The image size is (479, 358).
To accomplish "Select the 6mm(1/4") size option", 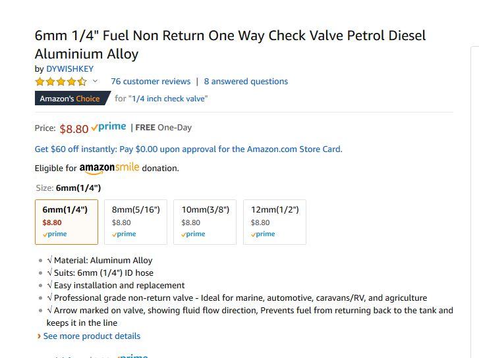I will coord(67,222).
